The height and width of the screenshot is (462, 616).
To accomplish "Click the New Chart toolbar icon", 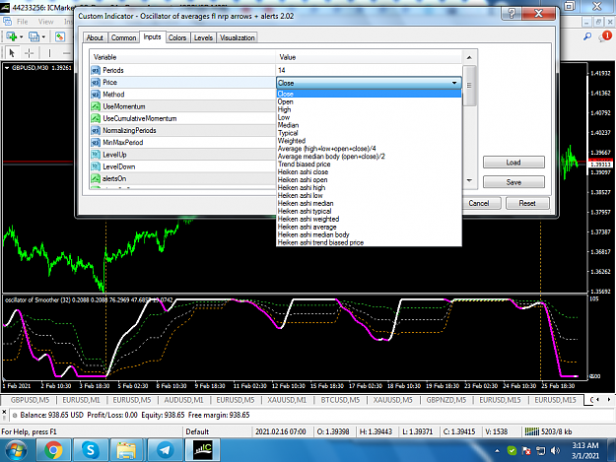I will point(12,36).
